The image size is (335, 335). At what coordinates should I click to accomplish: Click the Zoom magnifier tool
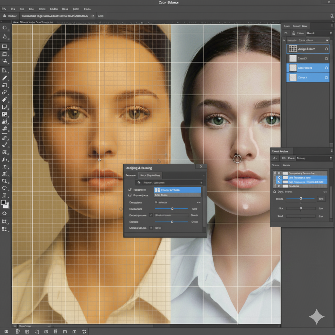coord(5,181)
